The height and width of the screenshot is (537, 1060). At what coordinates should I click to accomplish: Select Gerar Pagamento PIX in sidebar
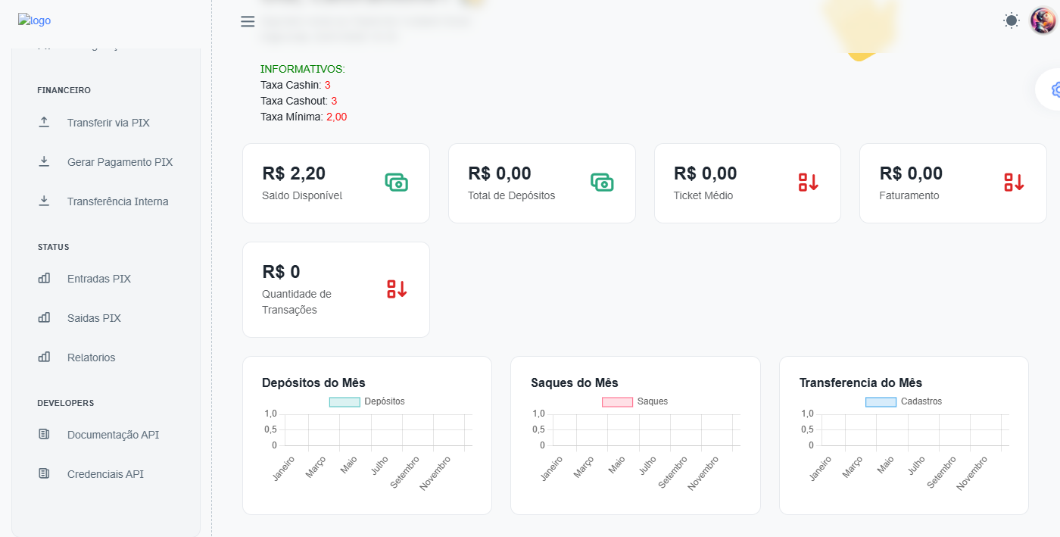pyautogui.click(x=120, y=162)
